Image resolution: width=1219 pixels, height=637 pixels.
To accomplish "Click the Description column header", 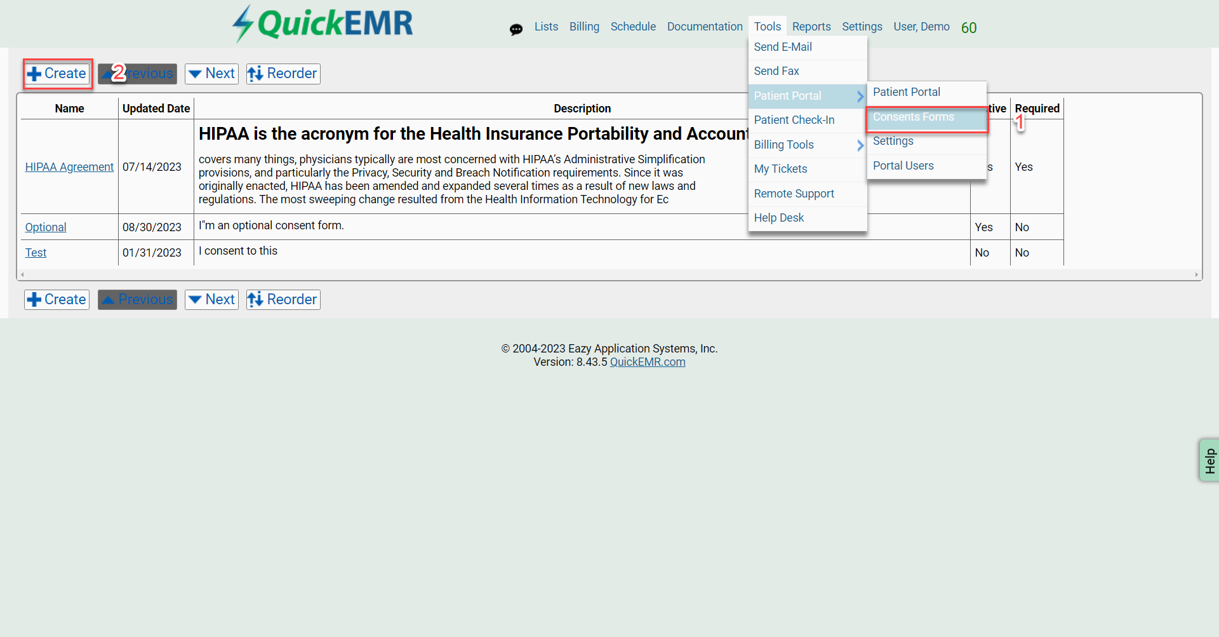I will coord(582,109).
